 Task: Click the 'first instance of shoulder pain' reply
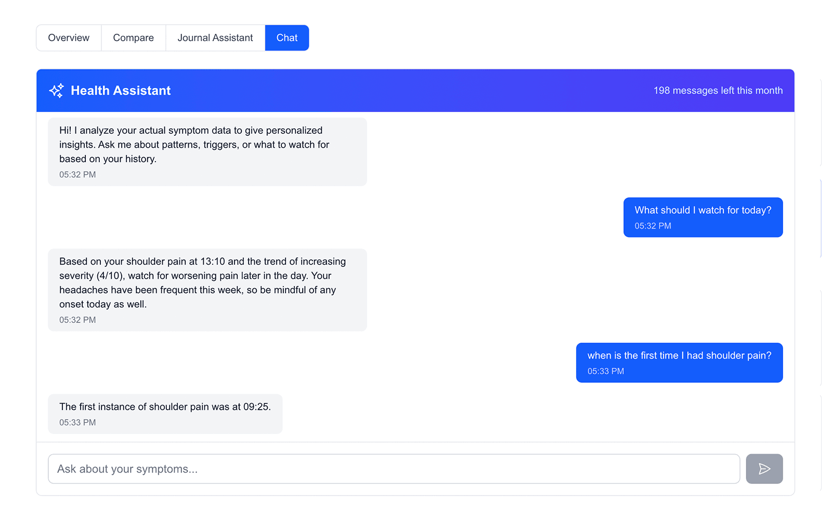click(x=165, y=413)
